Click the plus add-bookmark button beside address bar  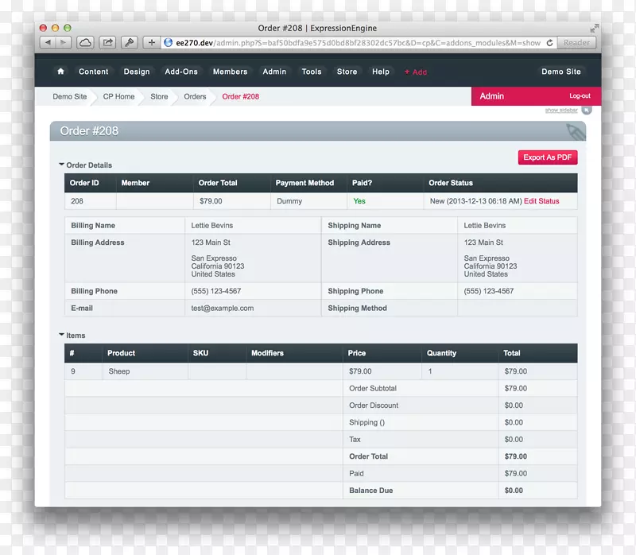[152, 43]
